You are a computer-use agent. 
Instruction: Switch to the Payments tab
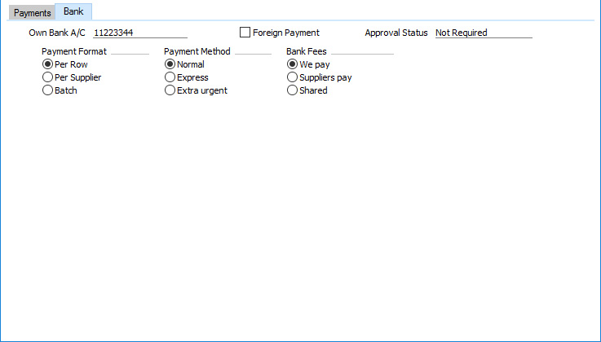32,13
